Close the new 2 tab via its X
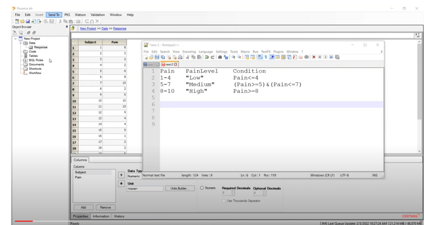The width and height of the screenshot is (425, 225). tap(176, 65)
